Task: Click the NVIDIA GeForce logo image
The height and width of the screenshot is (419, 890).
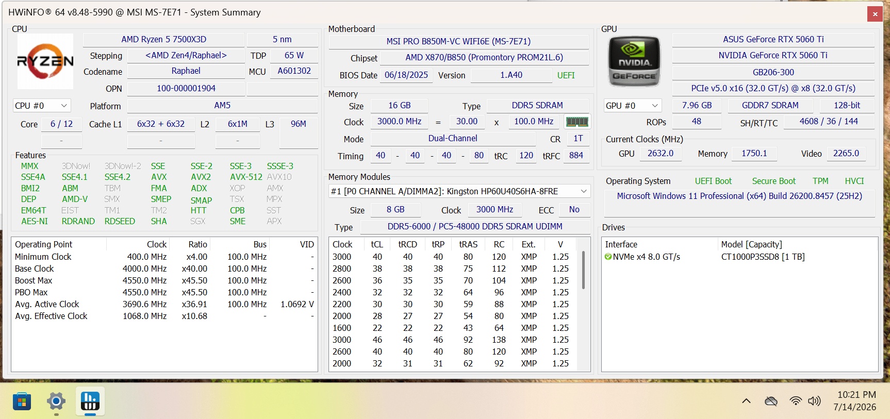Action: 634,61
